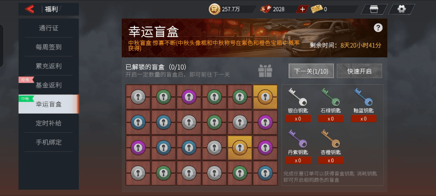The height and width of the screenshot is (196, 436).
Task: Select the glaze-blue key icon
Action: 363,97
